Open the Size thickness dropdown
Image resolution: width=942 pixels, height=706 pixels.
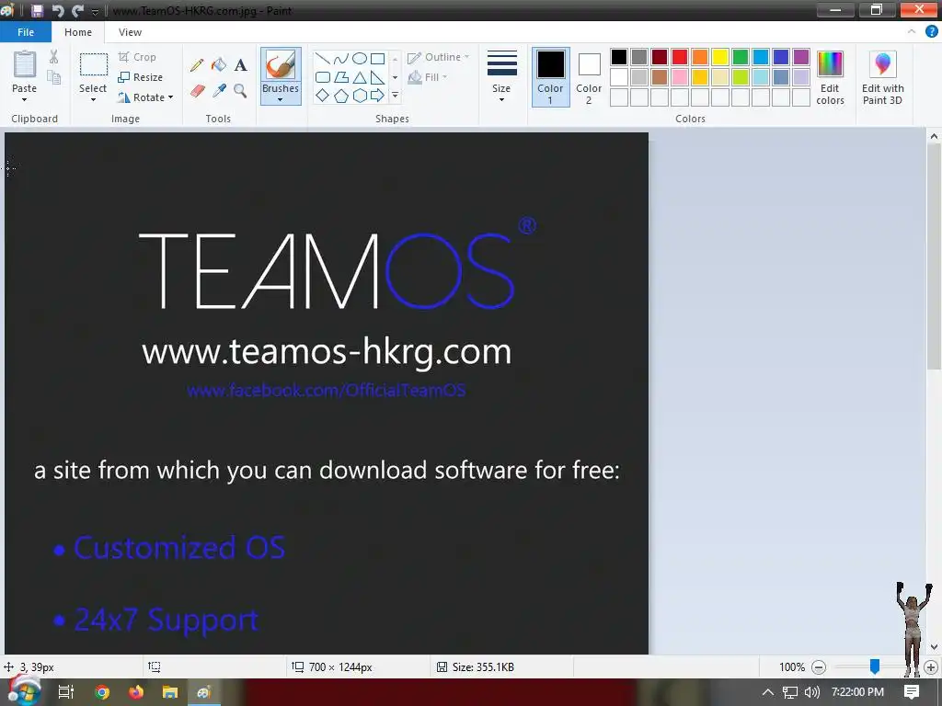tap(501, 75)
